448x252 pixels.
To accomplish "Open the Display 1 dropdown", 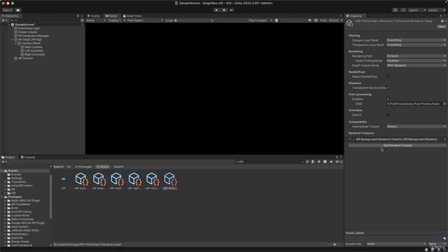I will [x=117, y=20].
